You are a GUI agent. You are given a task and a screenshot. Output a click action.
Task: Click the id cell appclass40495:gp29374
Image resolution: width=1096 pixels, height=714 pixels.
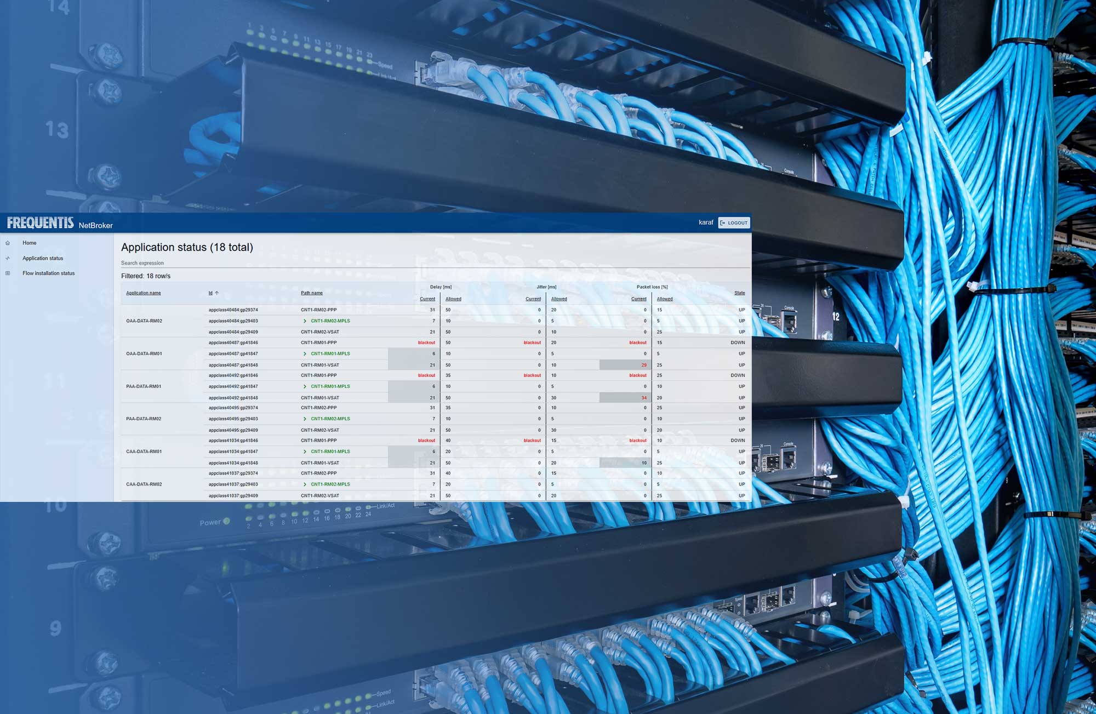point(233,408)
